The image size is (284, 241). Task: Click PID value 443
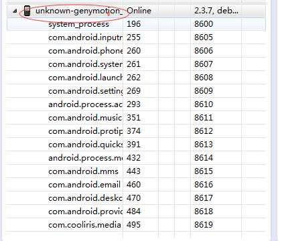tap(133, 171)
